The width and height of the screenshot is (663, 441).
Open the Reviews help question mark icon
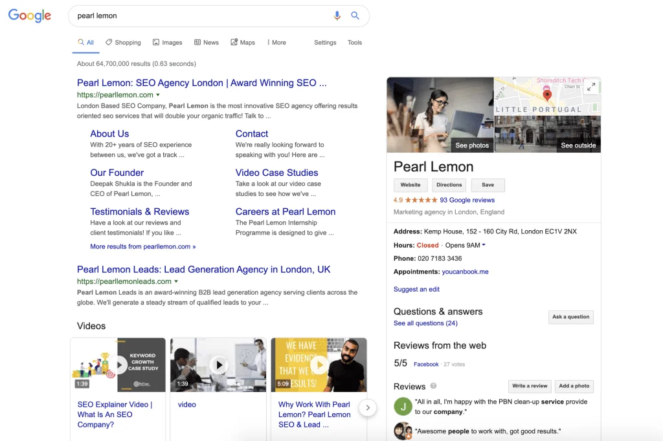coord(433,385)
